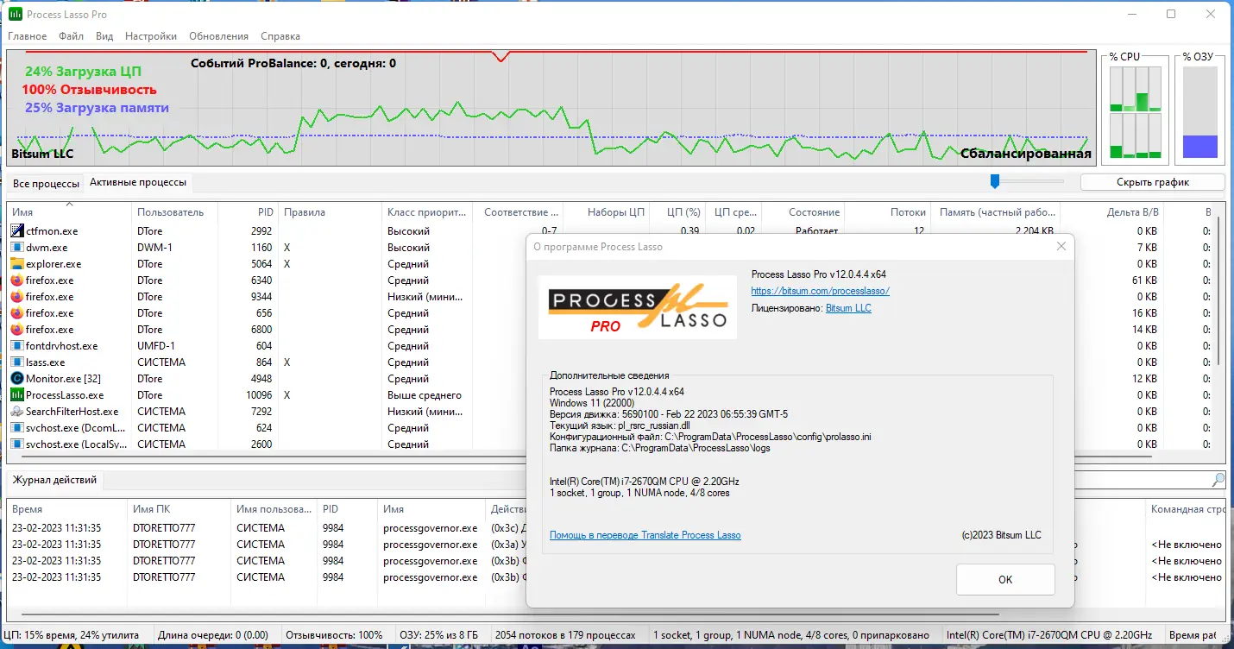The image size is (1234, 649).
Task: Click the % ОЗУ memory meter bar
Action: click(x=1200, y=112)
